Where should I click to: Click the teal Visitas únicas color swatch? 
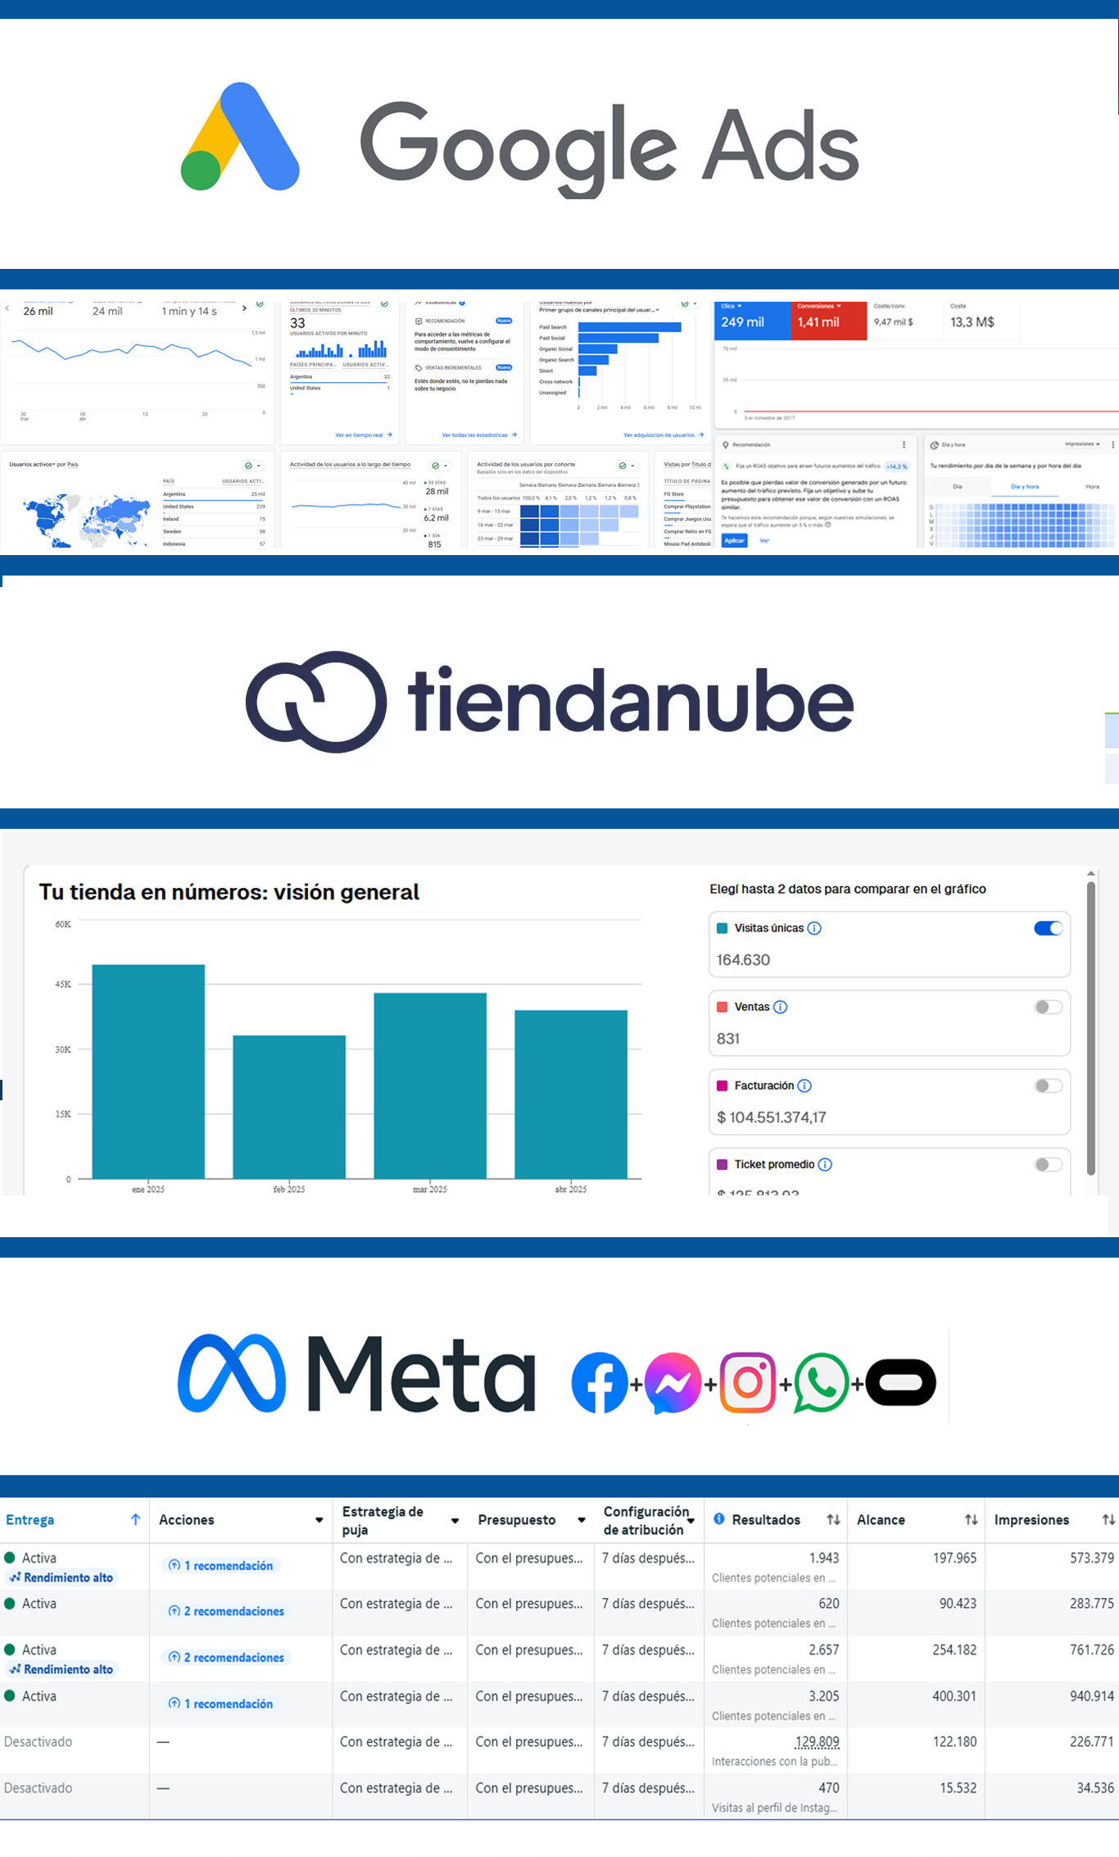tap(723, 928)
